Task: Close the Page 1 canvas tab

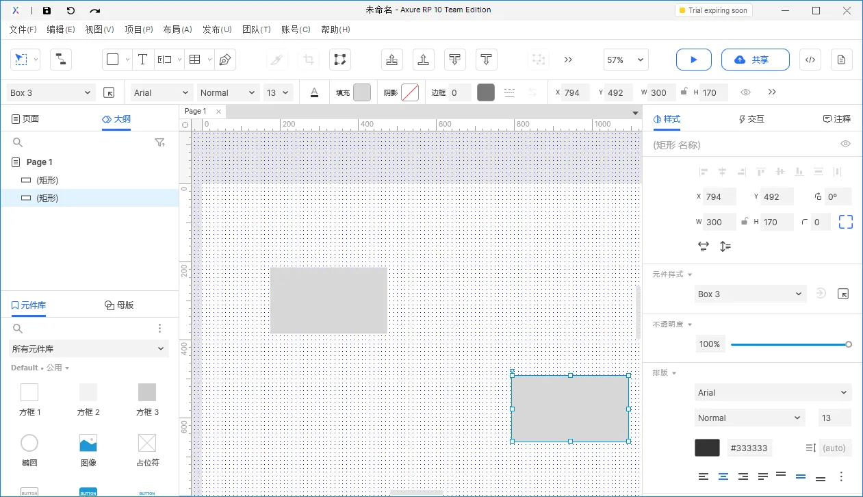Action: coord(218,111)
